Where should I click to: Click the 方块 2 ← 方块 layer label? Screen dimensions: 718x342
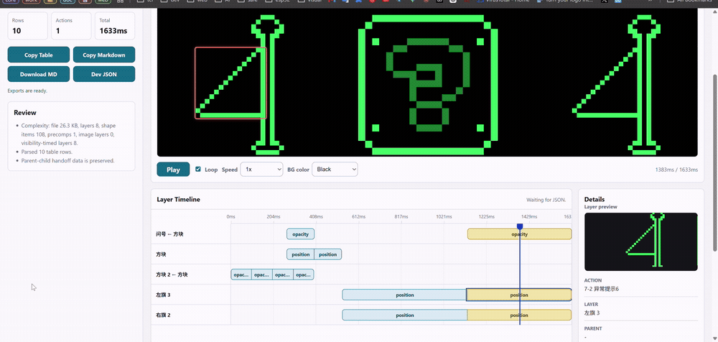click(x=172, y=274)
